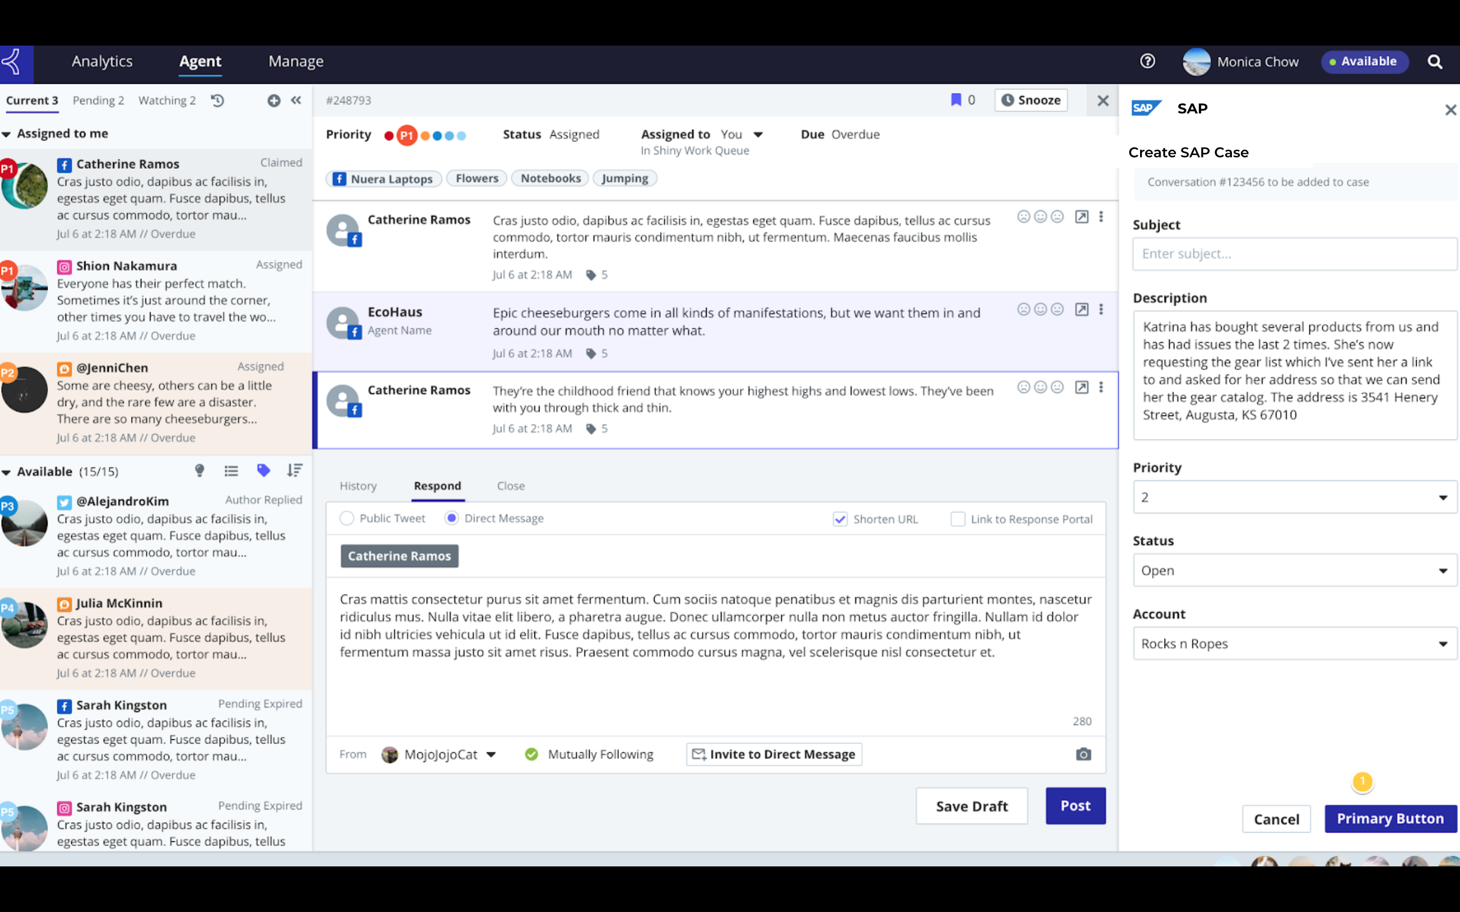Open the sort order icon near Available
The width and height of the screenshot is (1460, 912).
294,470
